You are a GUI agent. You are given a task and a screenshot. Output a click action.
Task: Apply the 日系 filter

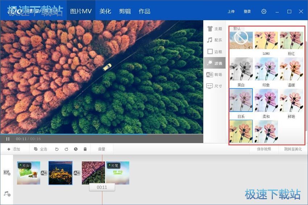click(x=241, y=100)
